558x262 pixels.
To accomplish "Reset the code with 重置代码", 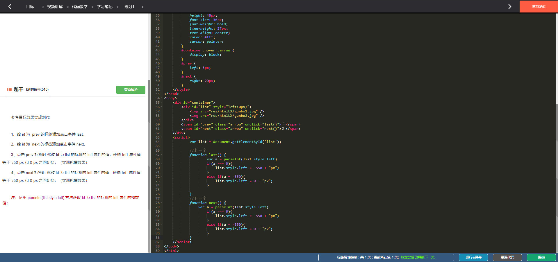I will point(507,257).
